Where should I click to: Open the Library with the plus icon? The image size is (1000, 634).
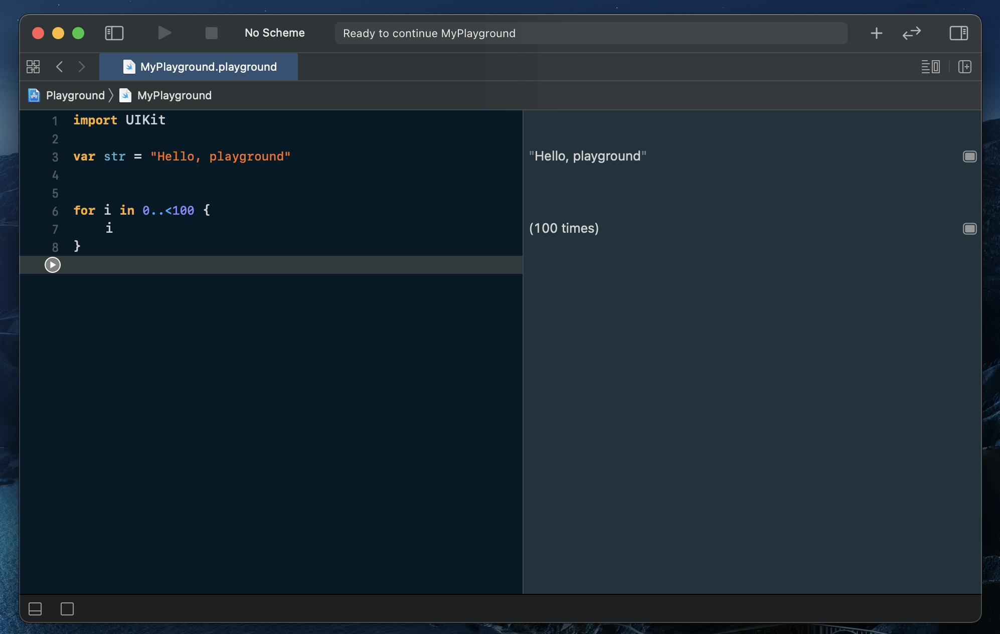[876, 33]
